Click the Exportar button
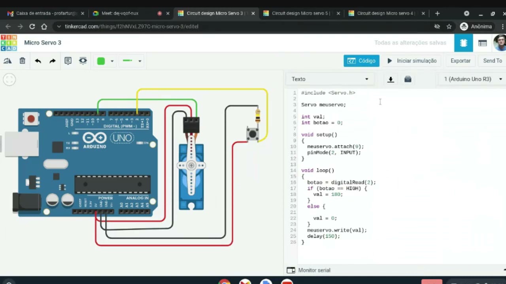Screen dimensions: 506x284 pyautogui.click(x=461, y=61)
